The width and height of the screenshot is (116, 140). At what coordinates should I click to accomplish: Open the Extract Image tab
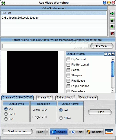click(x=88, y=97)
